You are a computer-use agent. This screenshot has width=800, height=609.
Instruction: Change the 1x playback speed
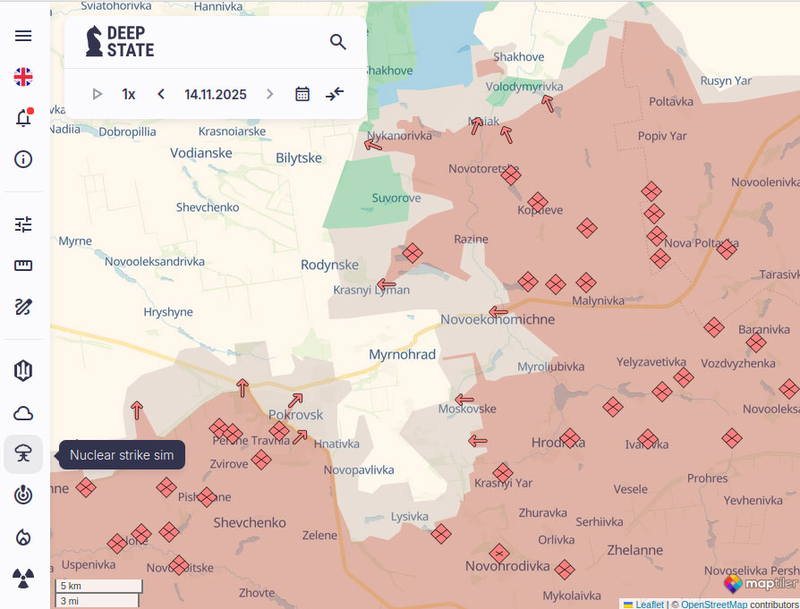point(129,94)
